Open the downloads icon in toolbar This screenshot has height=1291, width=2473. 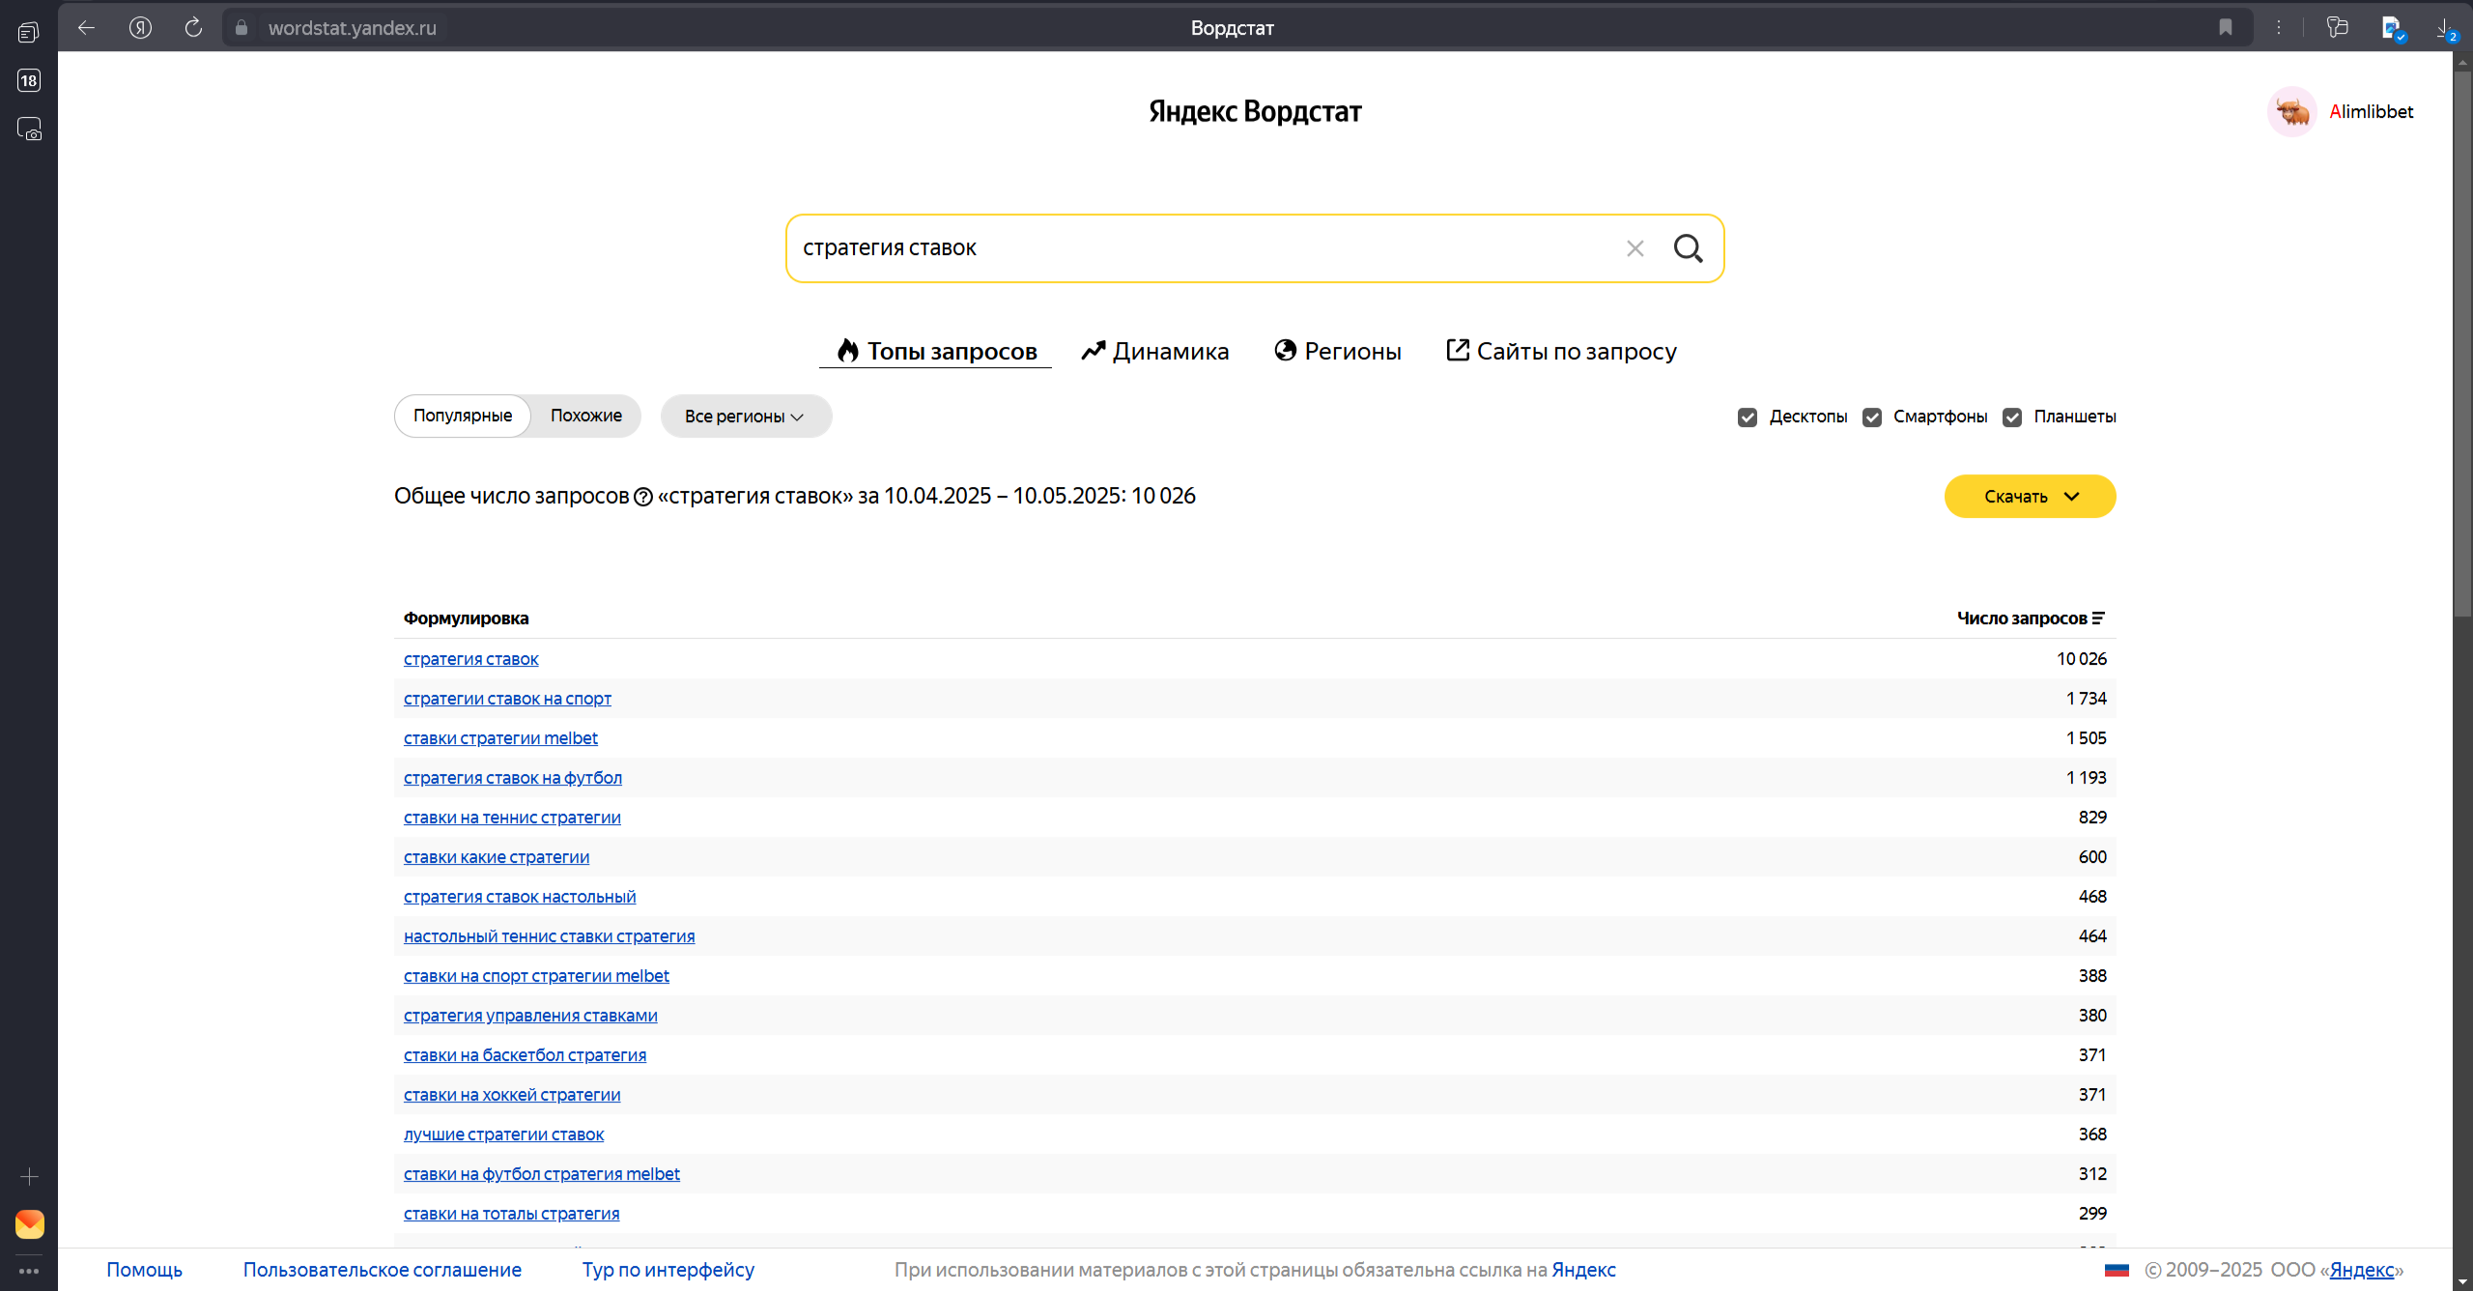(2445, 28)
